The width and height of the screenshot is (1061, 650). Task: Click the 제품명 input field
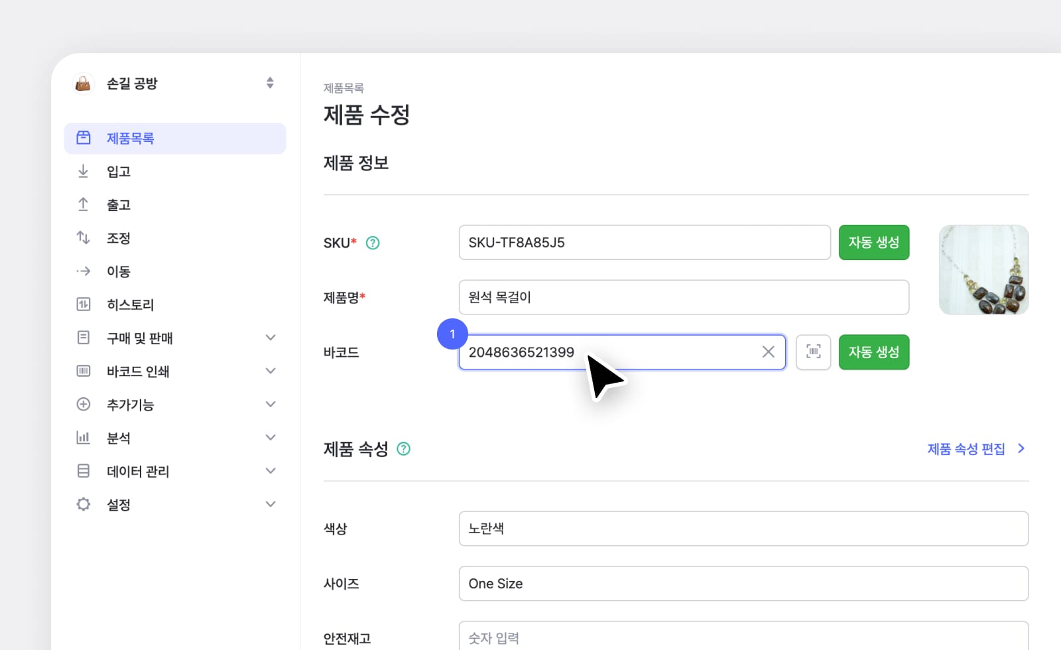(x=684, y=297)
